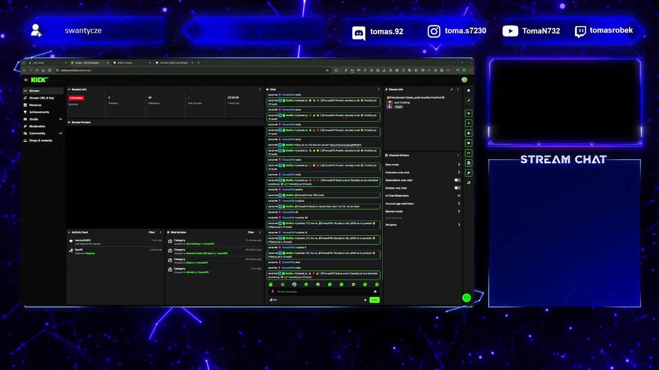Select Stream in sidebar
659x370 pixels.
click(43, 90)
